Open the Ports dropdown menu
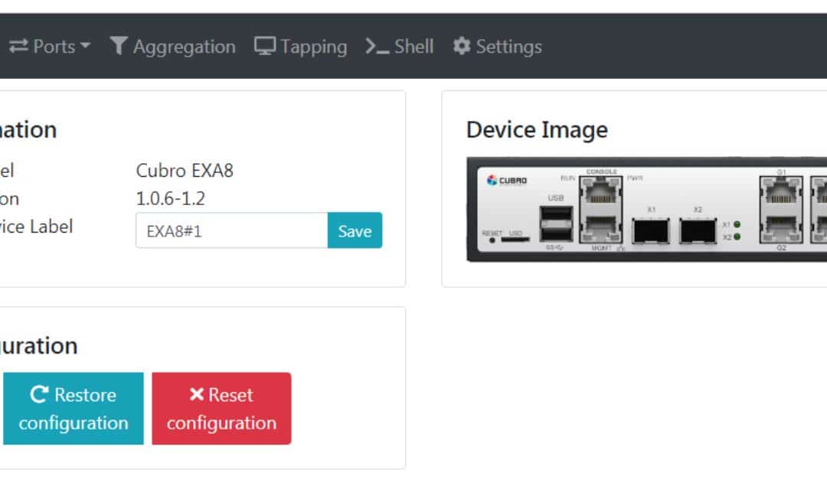This screenshot has height=499, width=827. [x=50, y=47]
